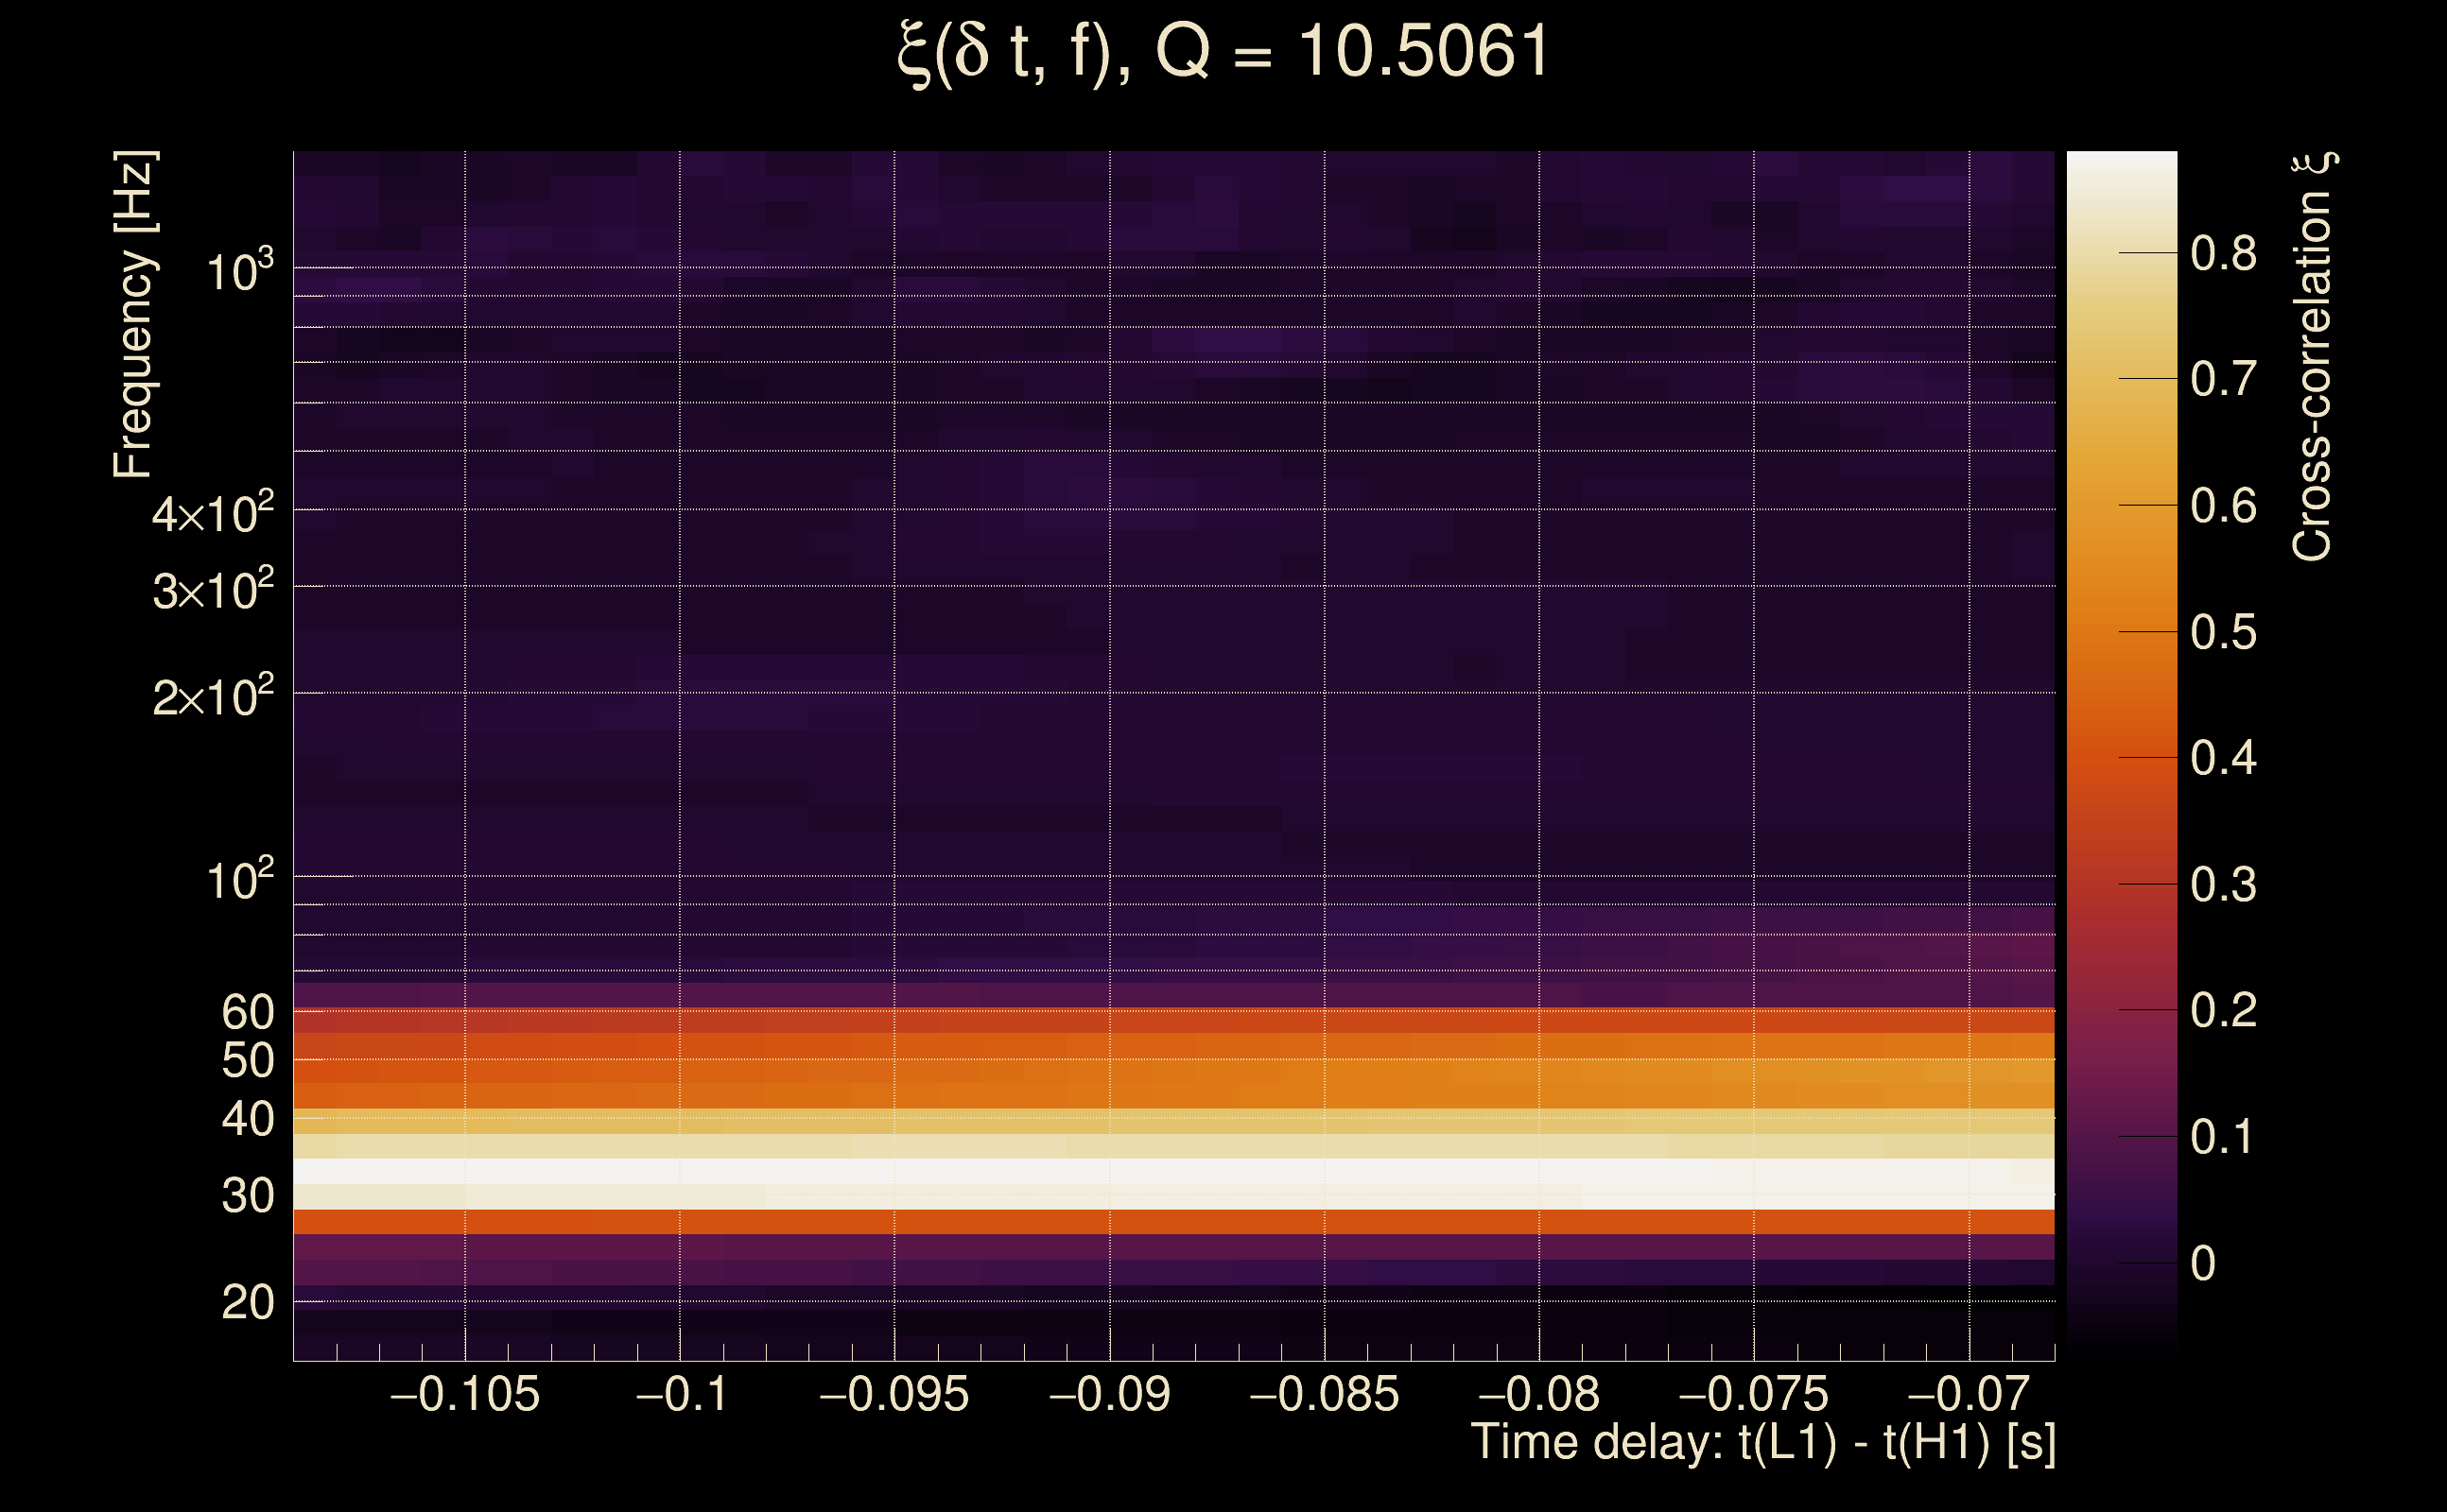
Task: Click the 10³ frequency tick label
Action: (239, 270)
